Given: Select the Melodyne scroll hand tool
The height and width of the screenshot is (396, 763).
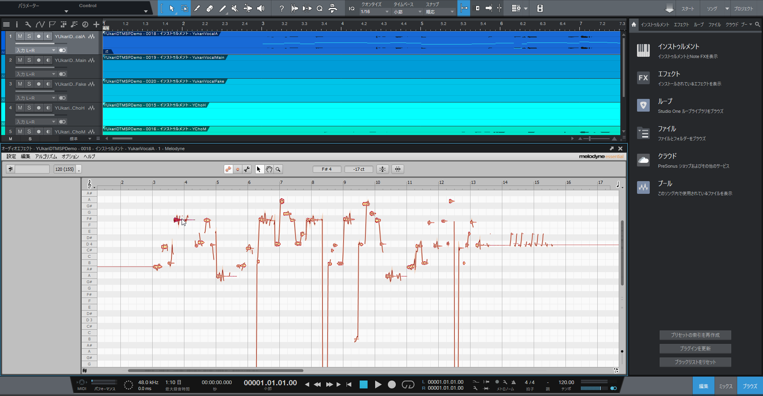Looking at the screenshot, I should click(x=269, y=169).
